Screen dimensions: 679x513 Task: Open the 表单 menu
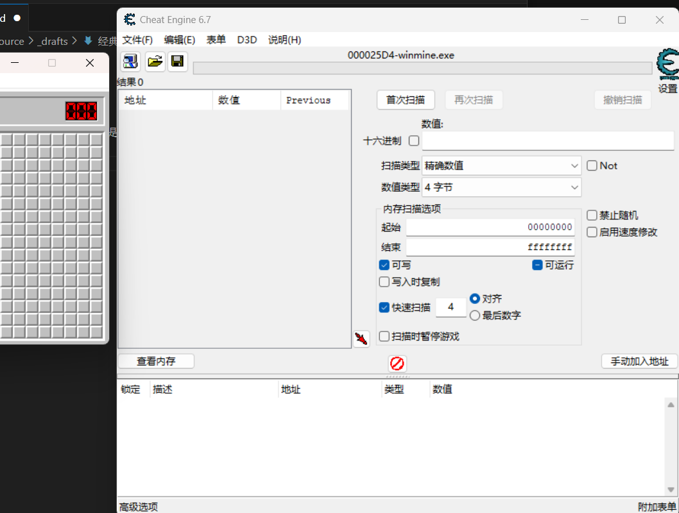click(x=216, y=40)
